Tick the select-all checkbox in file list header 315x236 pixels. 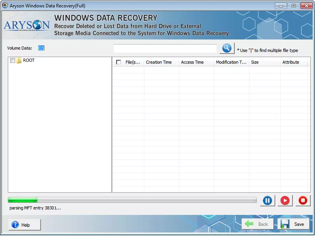tap(119, 62)
